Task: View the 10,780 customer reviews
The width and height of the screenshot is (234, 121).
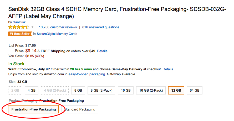Action: point(58,27)
